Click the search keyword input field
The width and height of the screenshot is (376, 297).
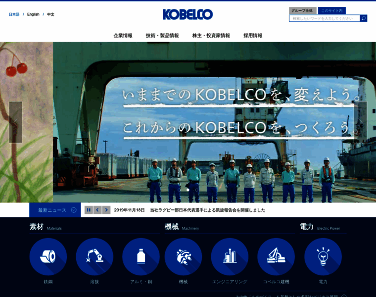click(325, 18)
